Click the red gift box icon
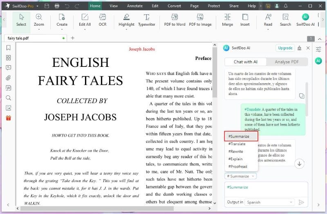This screenshot has width=327, height=214. pos(8,118)
